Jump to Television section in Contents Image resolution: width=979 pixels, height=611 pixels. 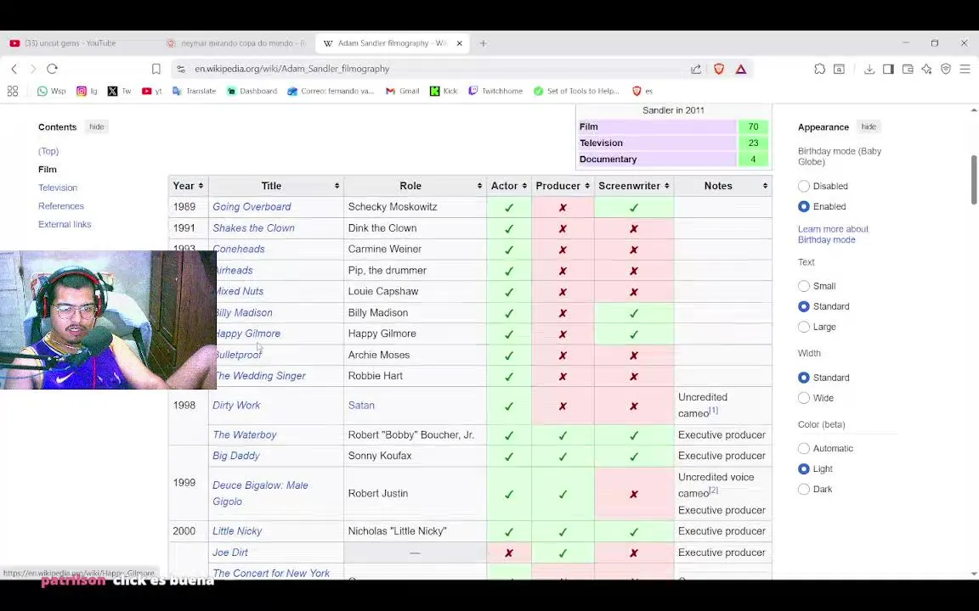pyautogui.click(x=58, y=188)
